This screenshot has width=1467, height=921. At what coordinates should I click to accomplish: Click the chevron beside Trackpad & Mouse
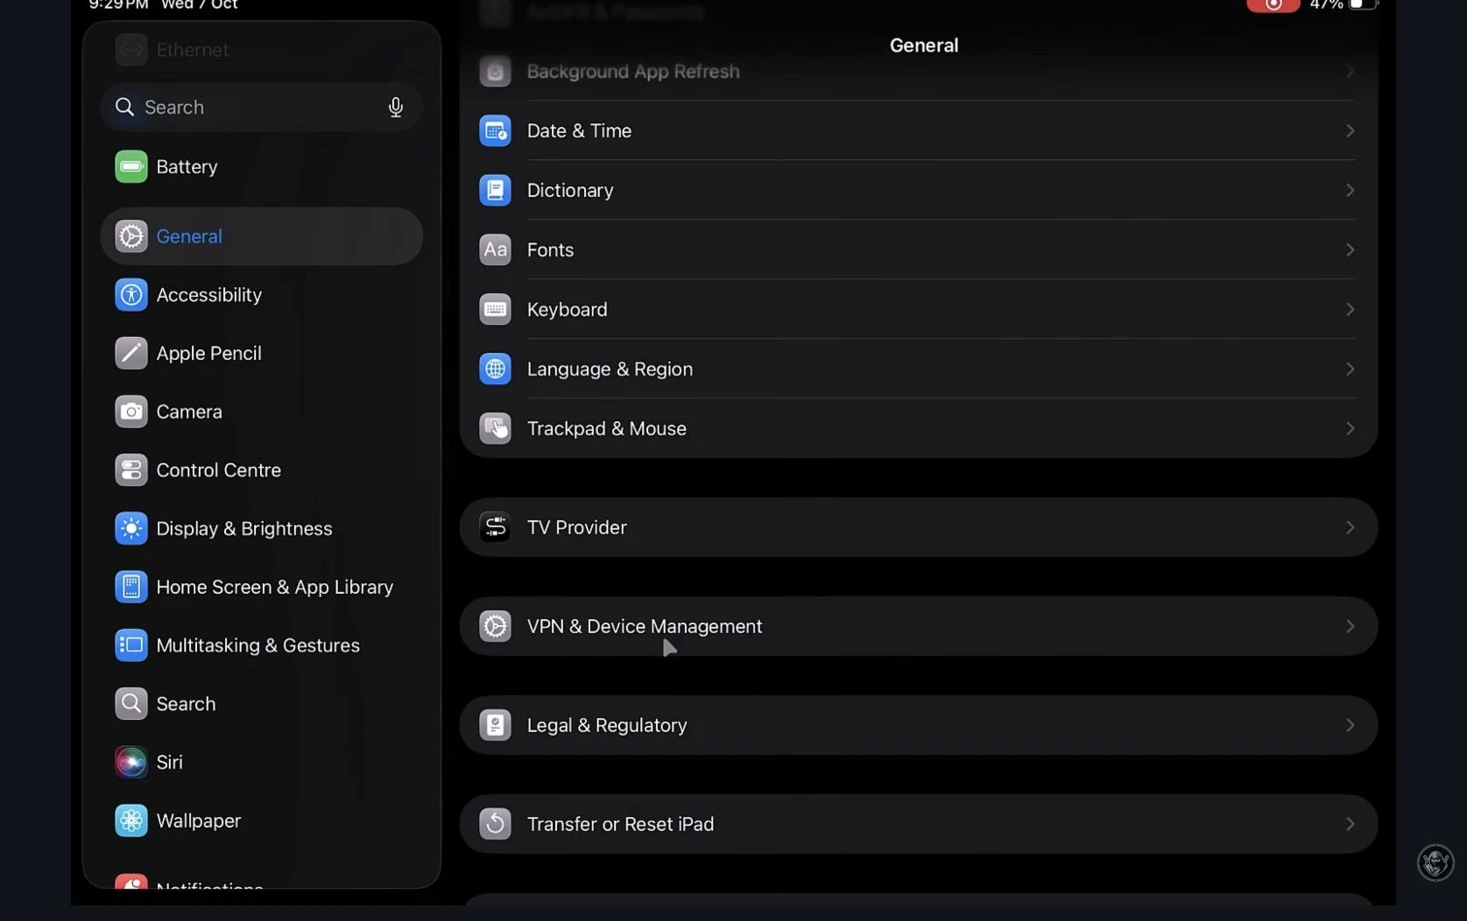coord(1350,428)
